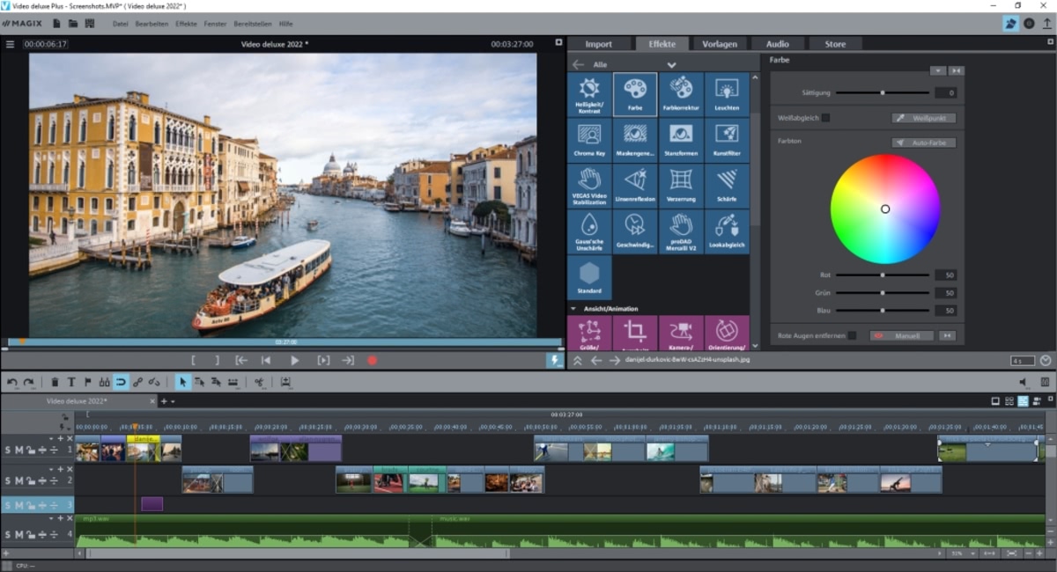The width and height of the screenshot is (1057, 572).
Task: Open the preview hamburger menu
Action: tap(11, 44)
